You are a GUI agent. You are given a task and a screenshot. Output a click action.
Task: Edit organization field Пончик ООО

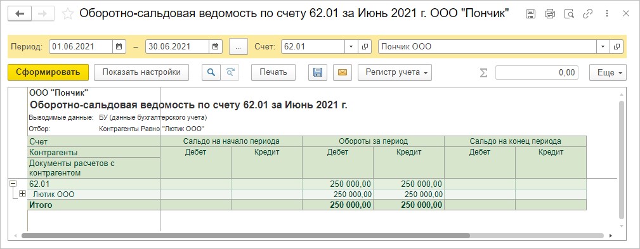tap(488, 46)
